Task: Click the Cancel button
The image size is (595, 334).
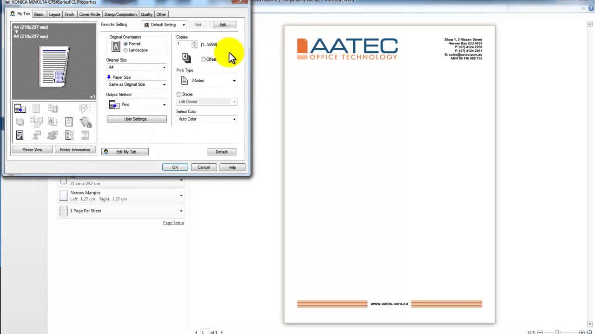Action: pos(204,167)
